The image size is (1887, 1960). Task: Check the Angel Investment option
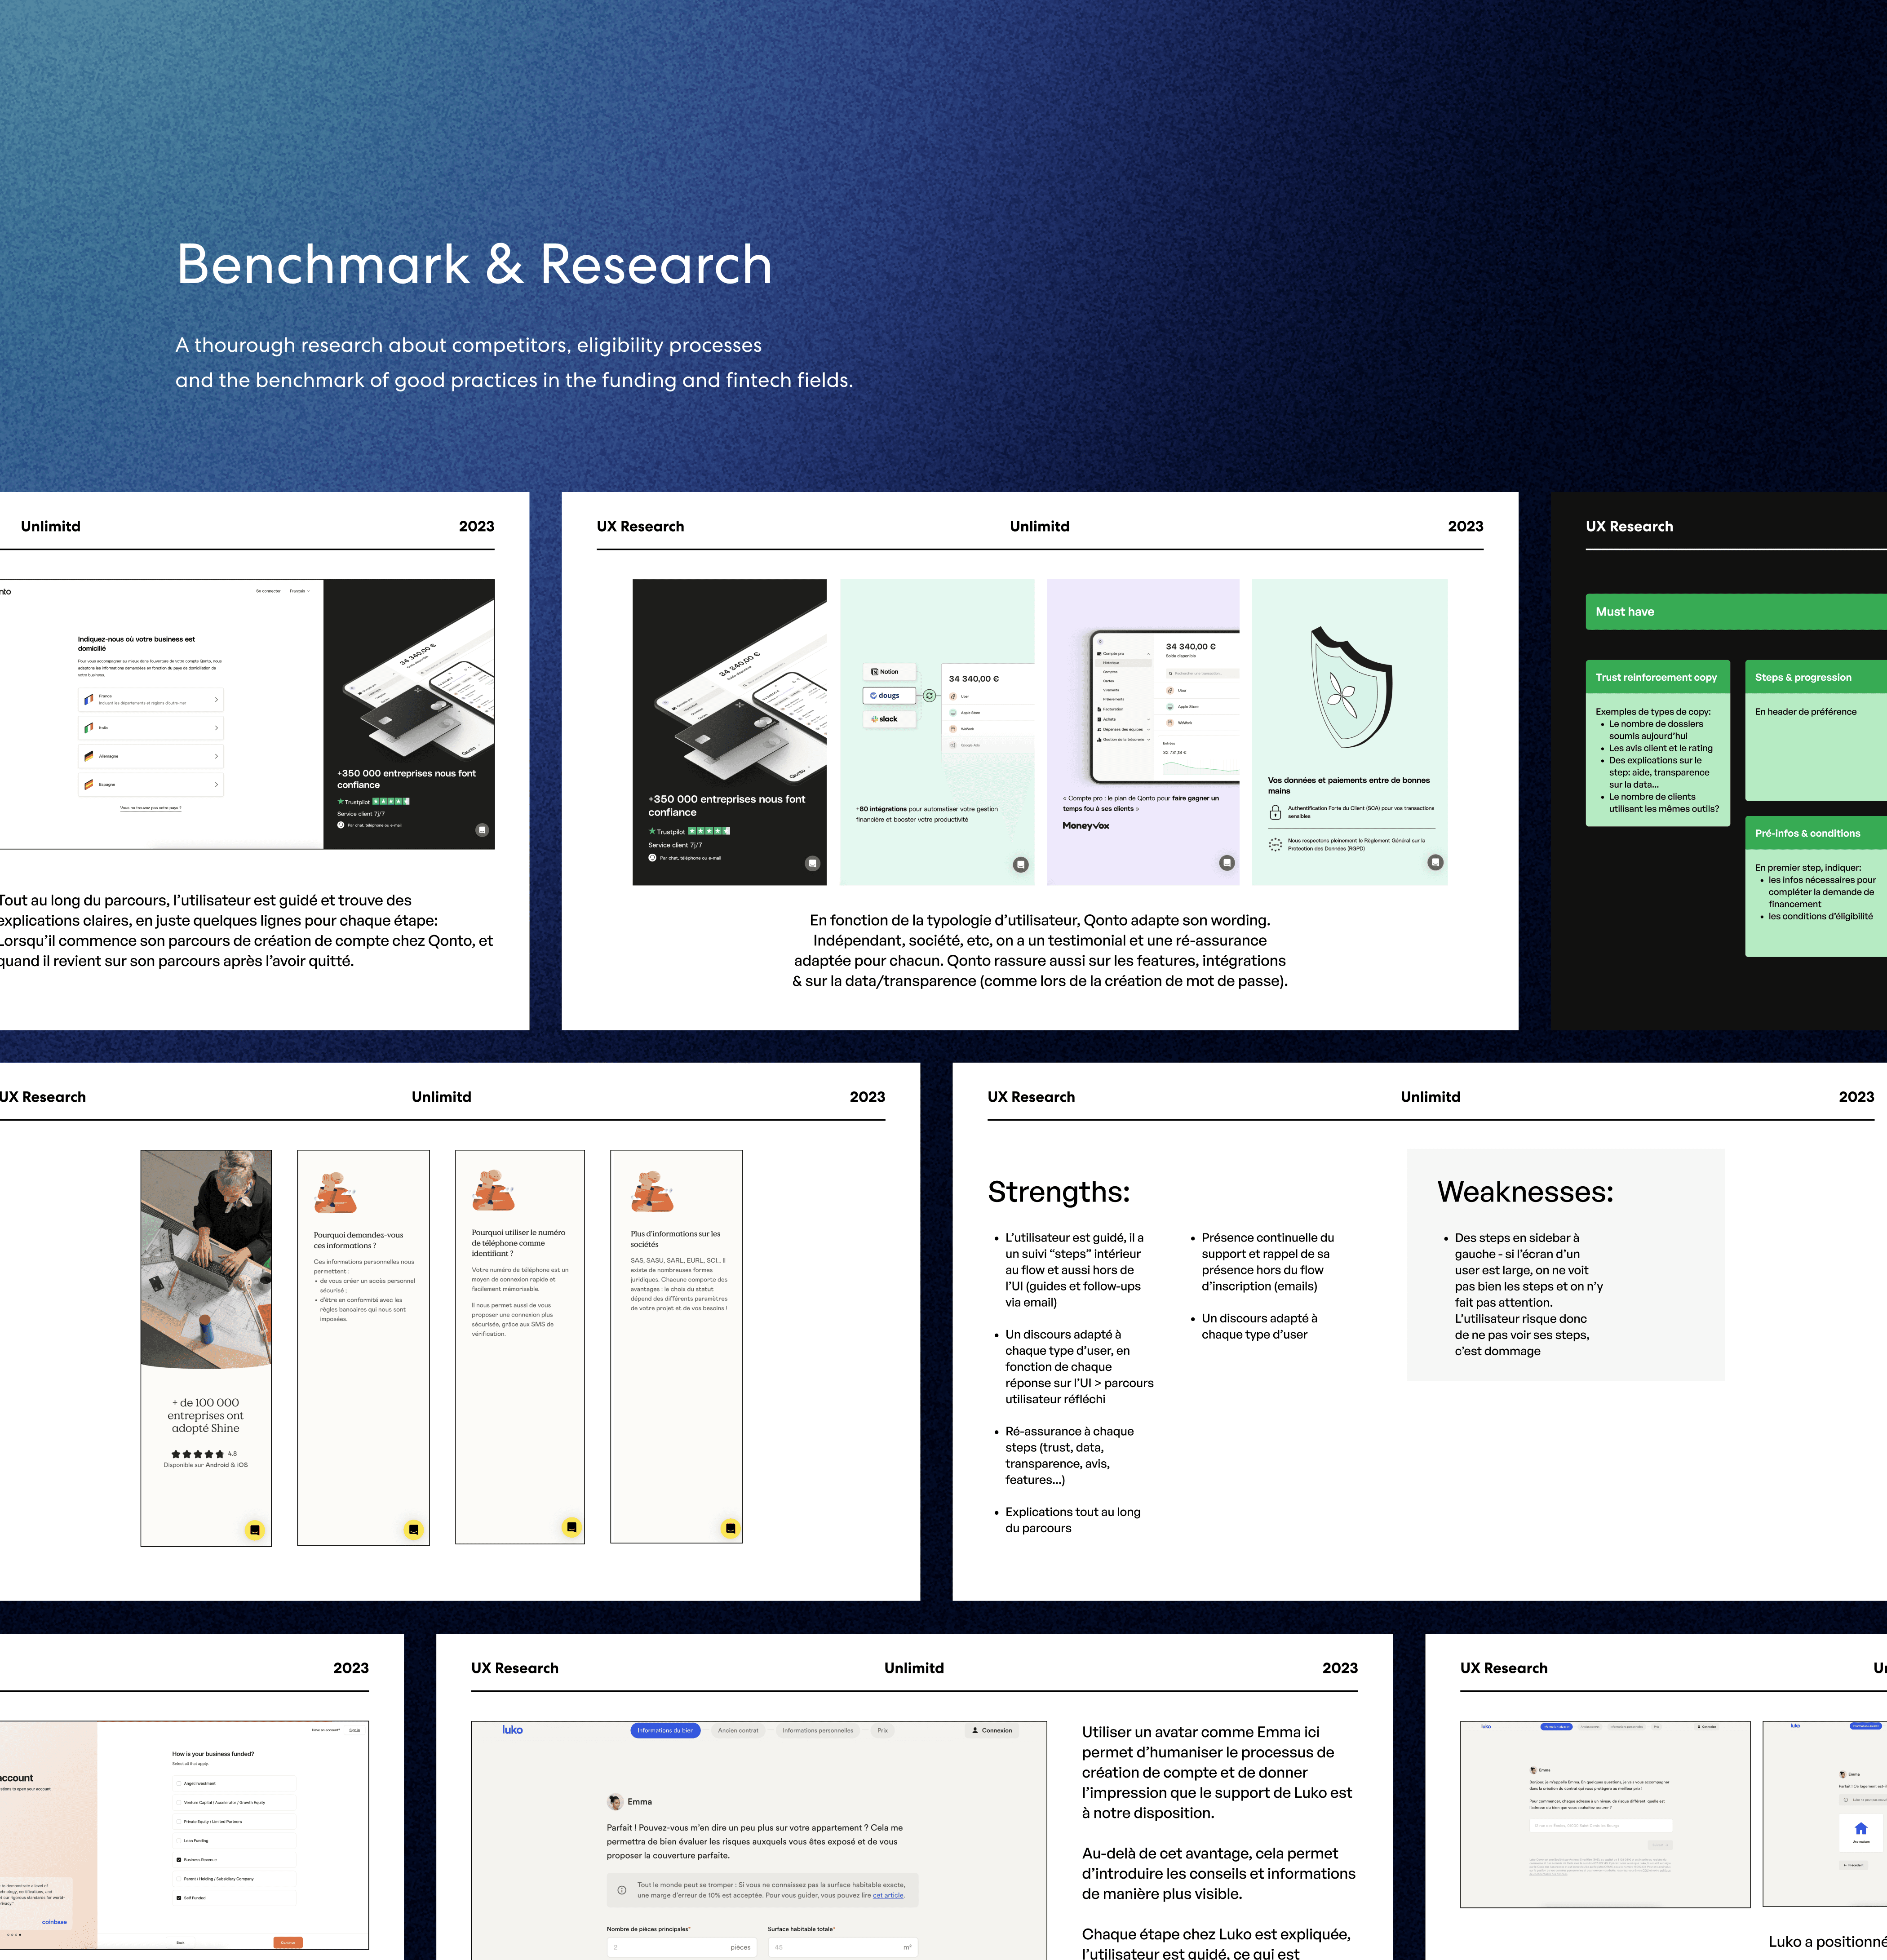(179, 1783)
